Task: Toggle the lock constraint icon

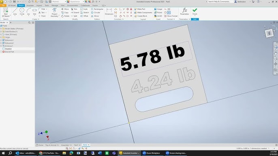Action: [131, 9]
